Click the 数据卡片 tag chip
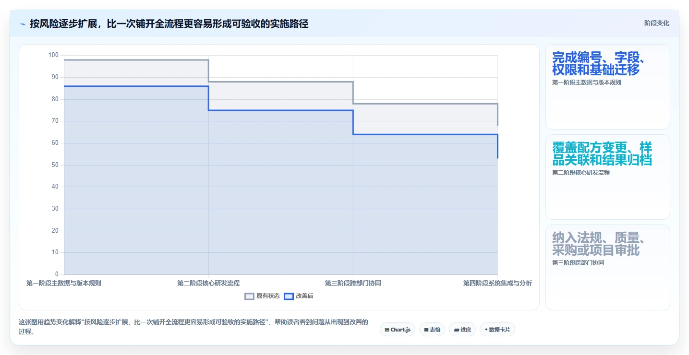Viewport: 689px width, 355px height. (x=497, y=330)
